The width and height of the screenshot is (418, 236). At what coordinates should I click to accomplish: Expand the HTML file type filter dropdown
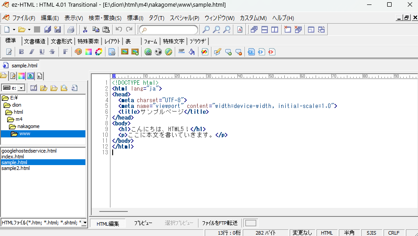tap(85, 222)
